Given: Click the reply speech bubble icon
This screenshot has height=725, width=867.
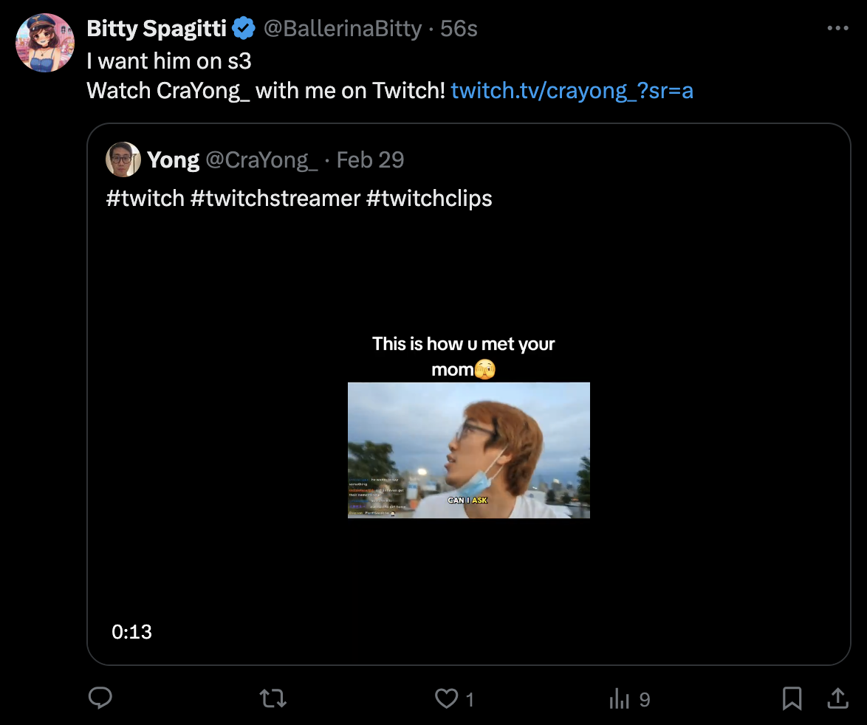Looking at the screenshot, I should click(x=100, y=698).
